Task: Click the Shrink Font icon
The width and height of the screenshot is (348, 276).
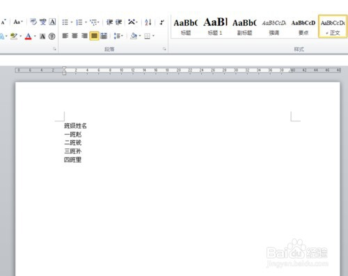Action: [x=3, y=22]
